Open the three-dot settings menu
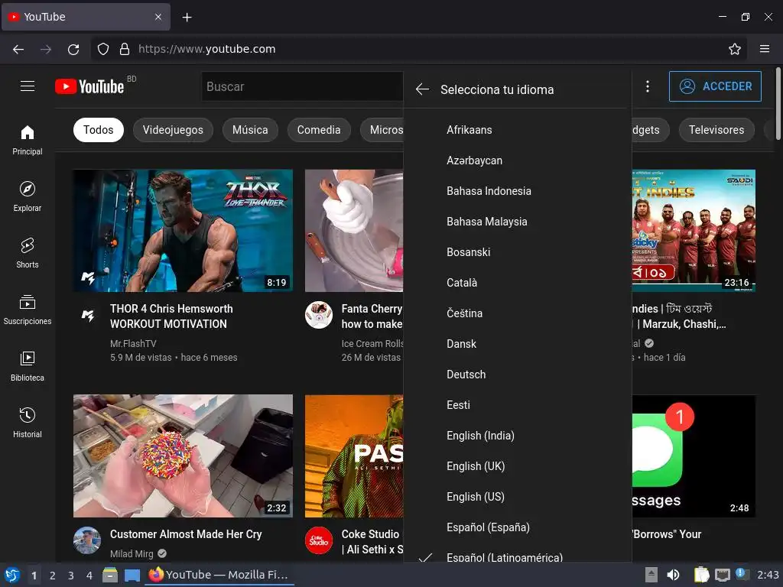Viewport: 783px width, 587px height. click(x=647, y=86)
